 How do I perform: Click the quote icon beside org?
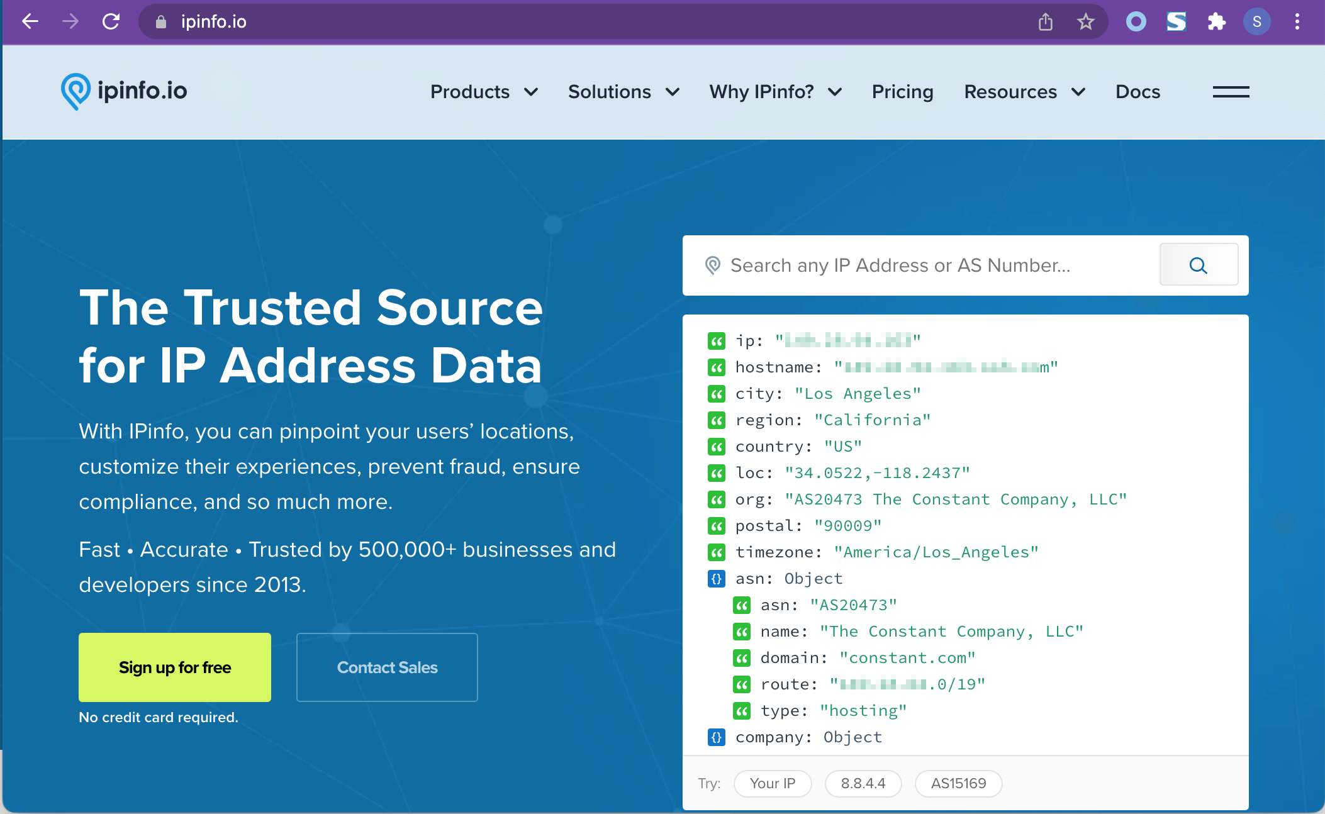pyautogui.click(x=716, y=499)
